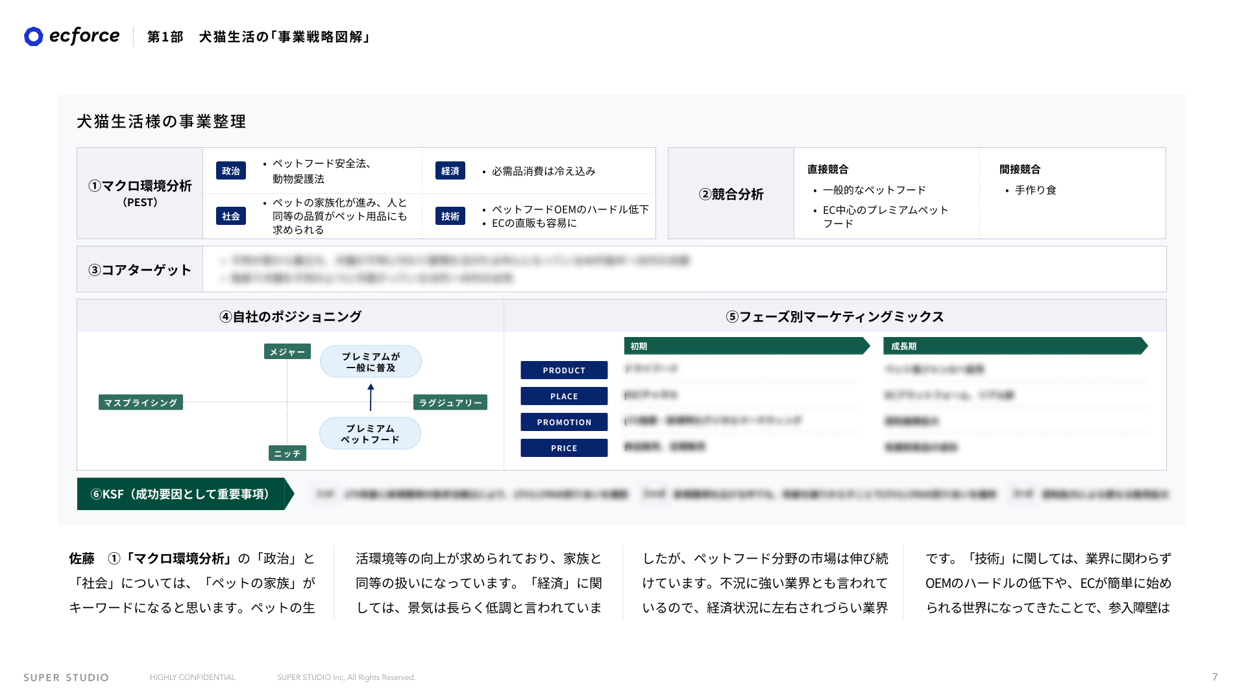Click the ①マクロ環境分析 (PEST) label box
Image resolution: width=1246 pixels, height=700 pixels.
(140, 193)
